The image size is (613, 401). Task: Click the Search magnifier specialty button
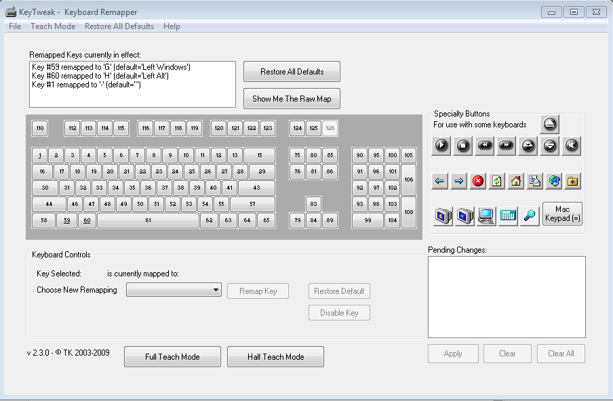pos(530,215)
